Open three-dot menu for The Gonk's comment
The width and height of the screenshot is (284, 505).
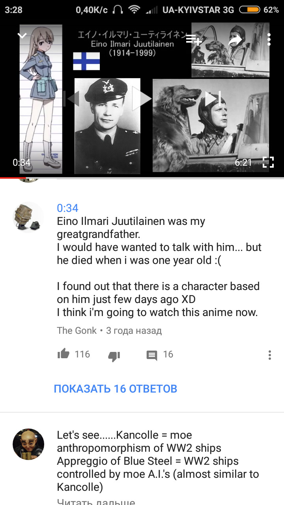270,355
